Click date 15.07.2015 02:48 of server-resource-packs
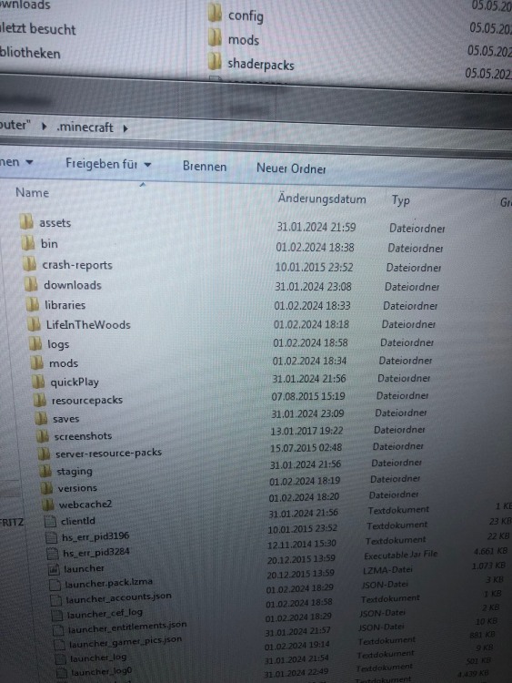512x683 pixels. 306,447
